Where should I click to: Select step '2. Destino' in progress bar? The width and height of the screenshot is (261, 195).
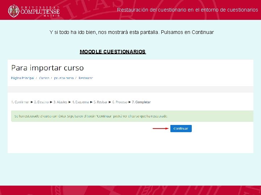pos(41,102)
